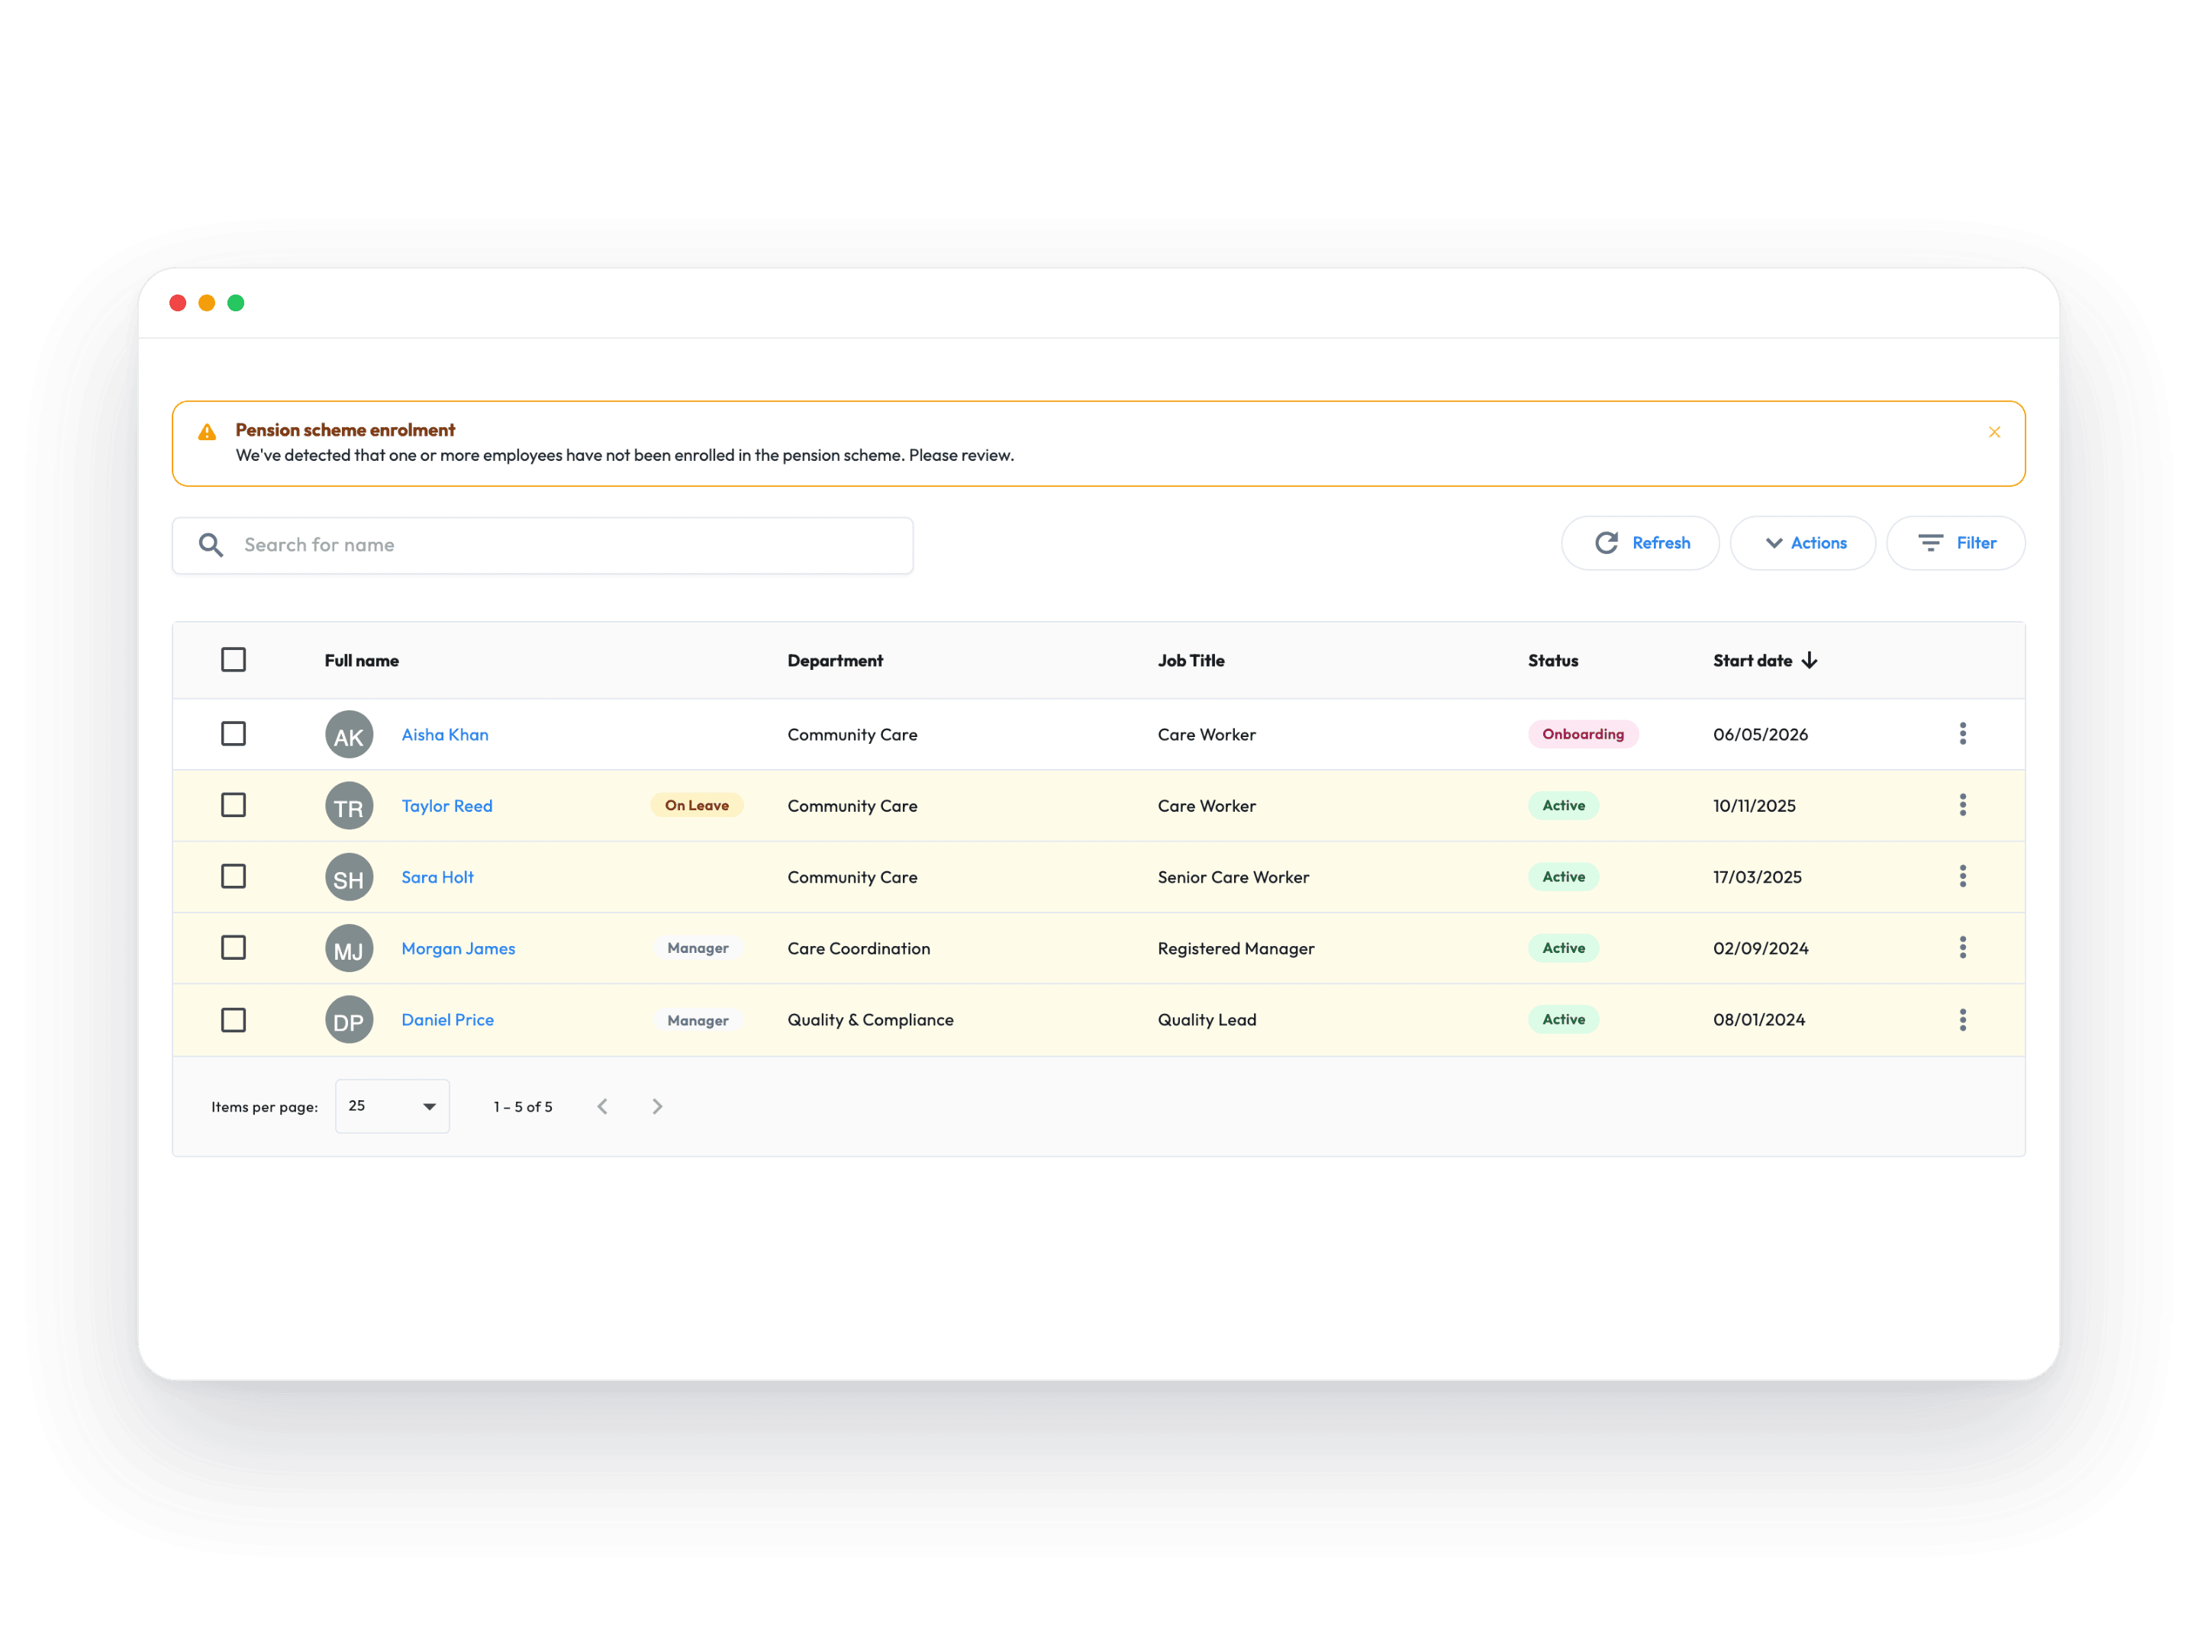
Task: Click the On Leave badge
Action: [697, 806]
